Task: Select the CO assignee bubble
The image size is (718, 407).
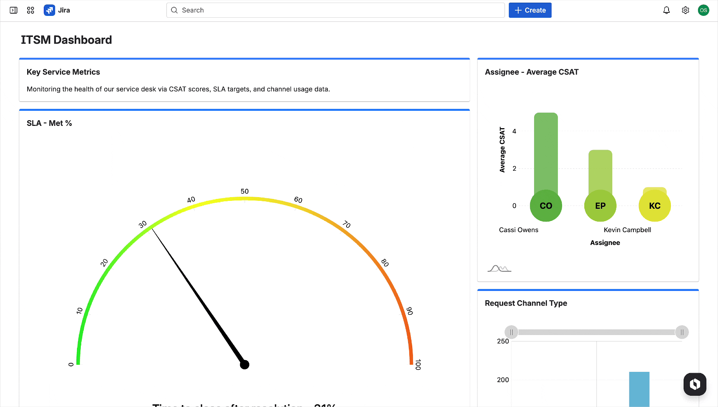Action: coord(546,206)
